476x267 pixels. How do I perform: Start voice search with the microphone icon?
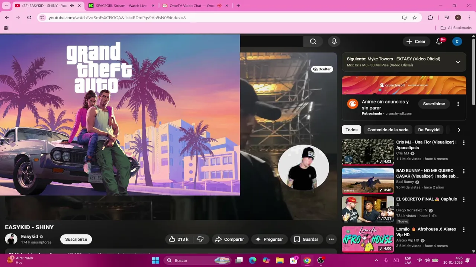pos(334,42)
